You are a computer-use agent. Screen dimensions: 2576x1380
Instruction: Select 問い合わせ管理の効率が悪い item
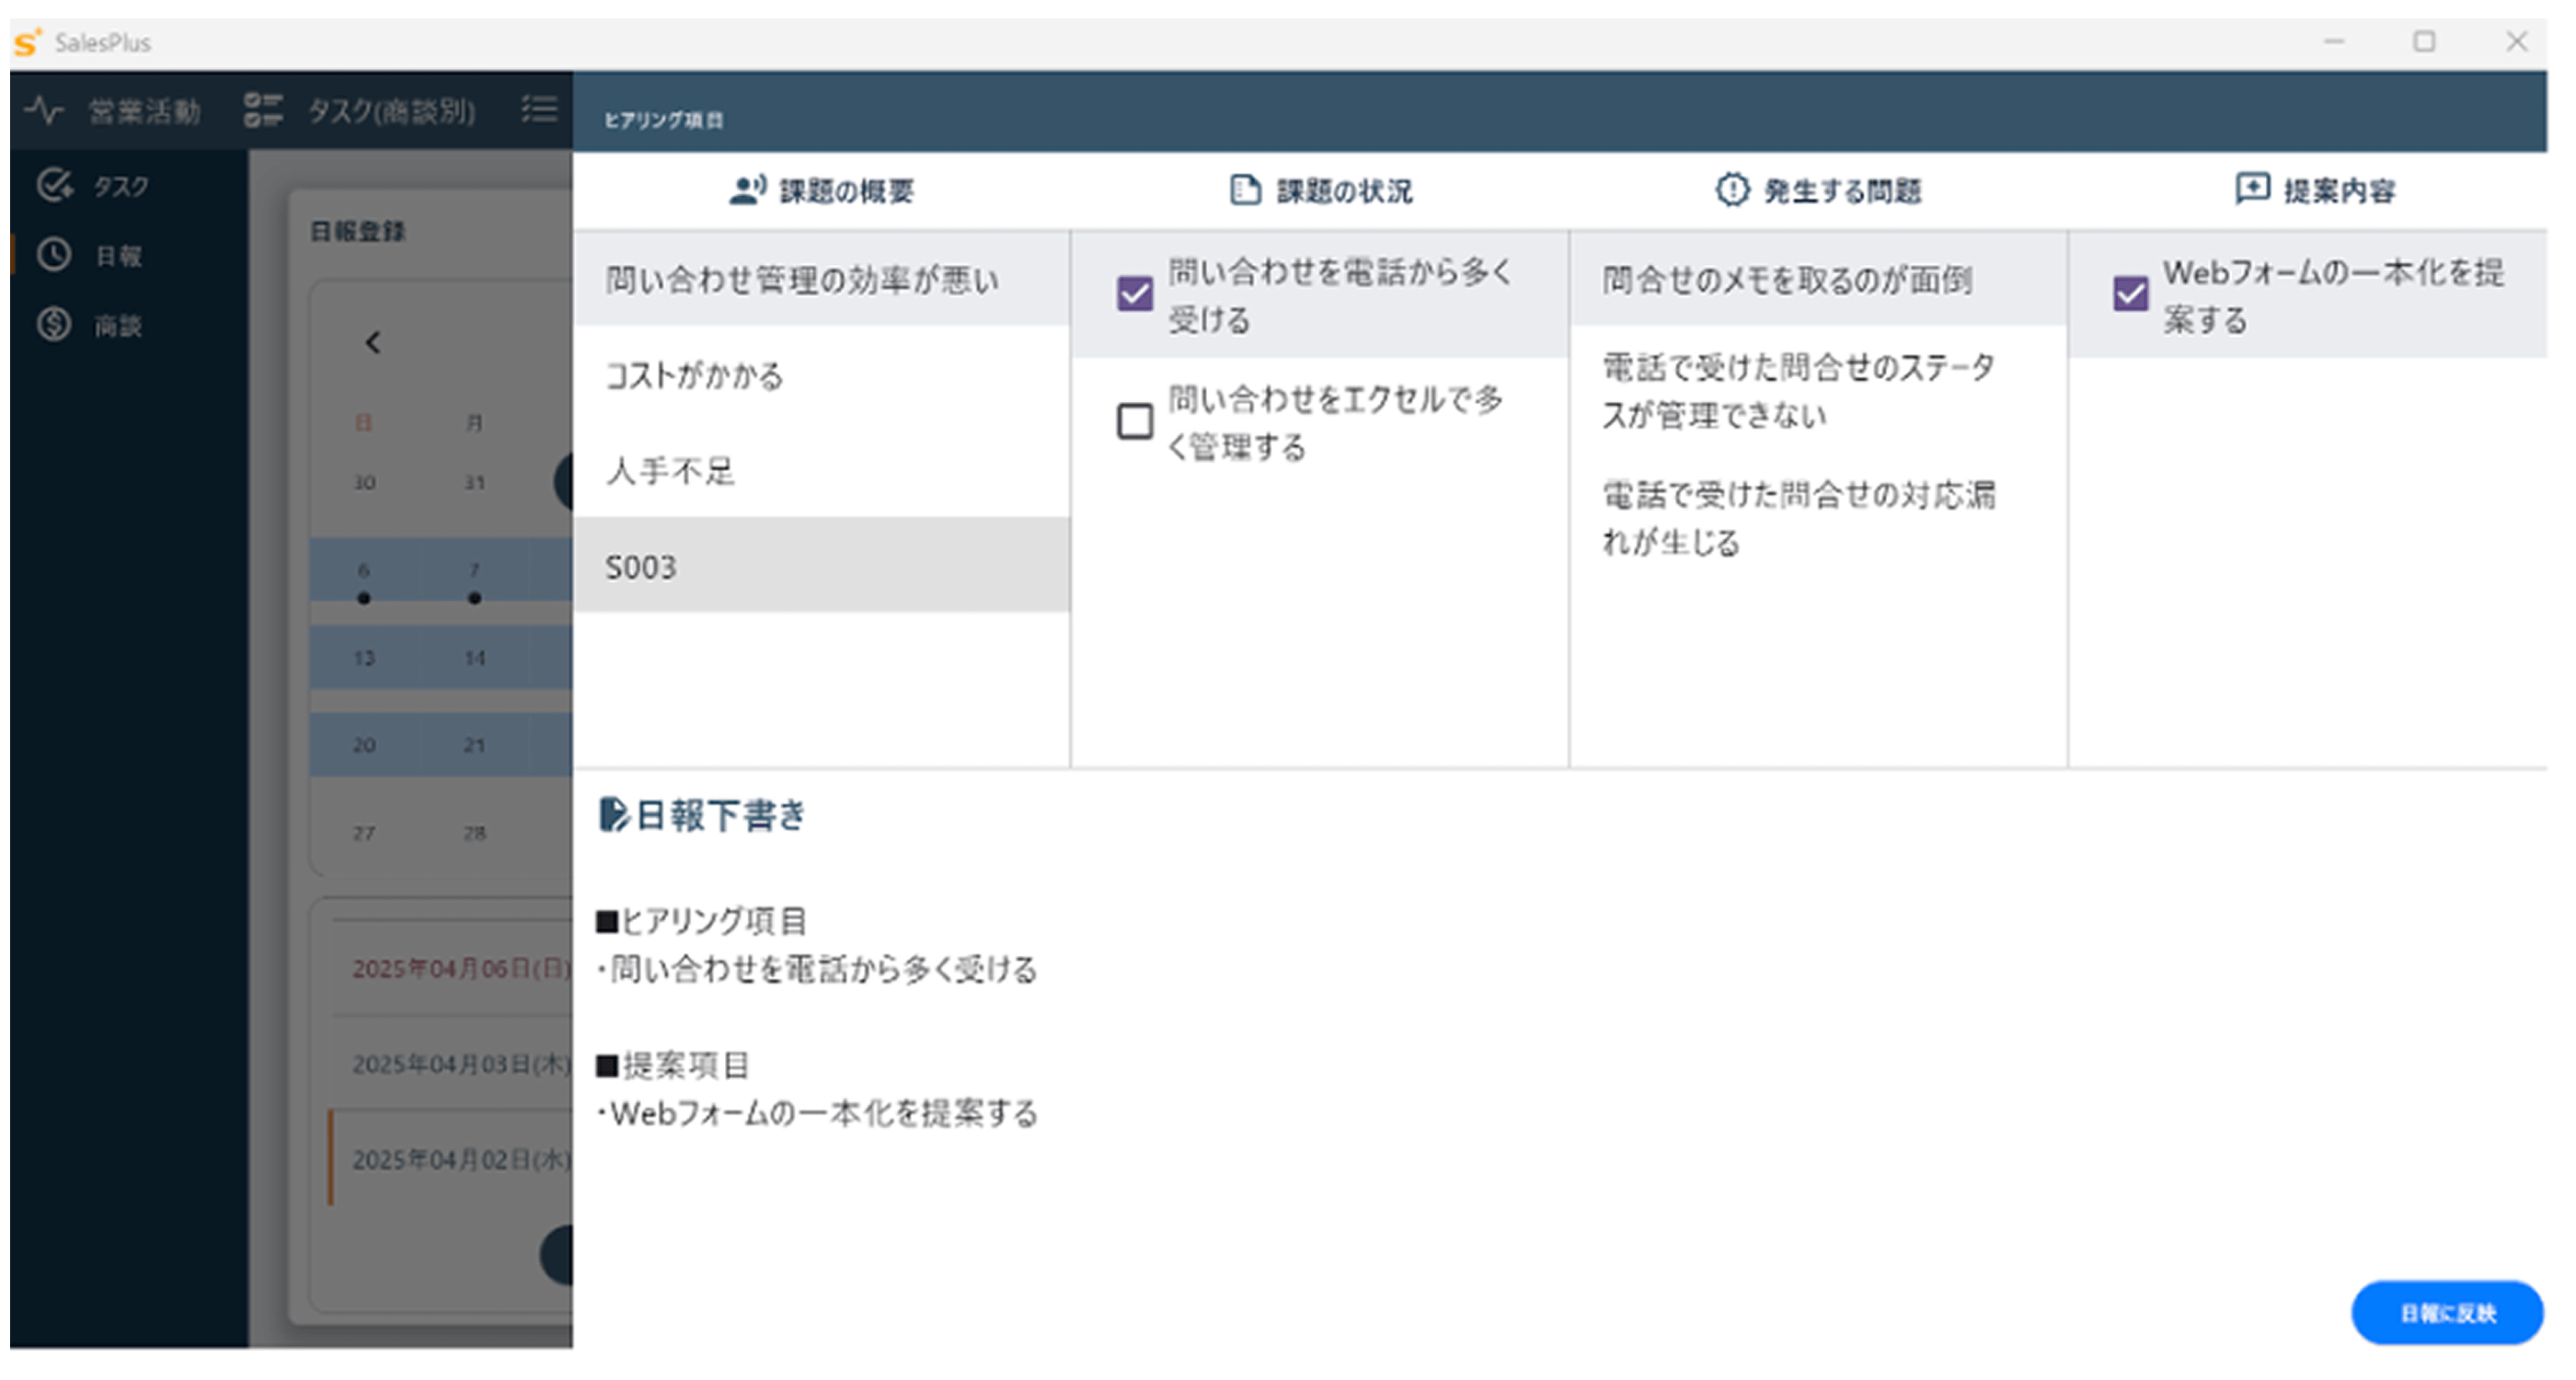(822, 280)
